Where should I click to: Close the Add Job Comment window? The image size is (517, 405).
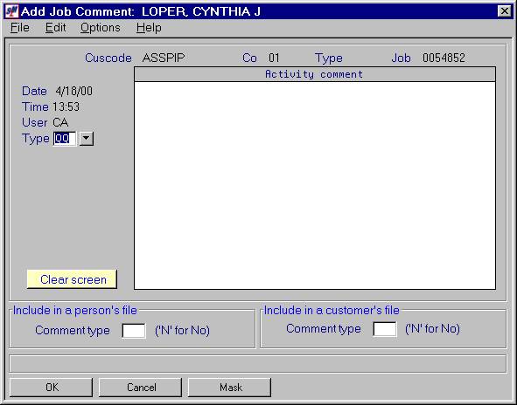tap(504, 11)
